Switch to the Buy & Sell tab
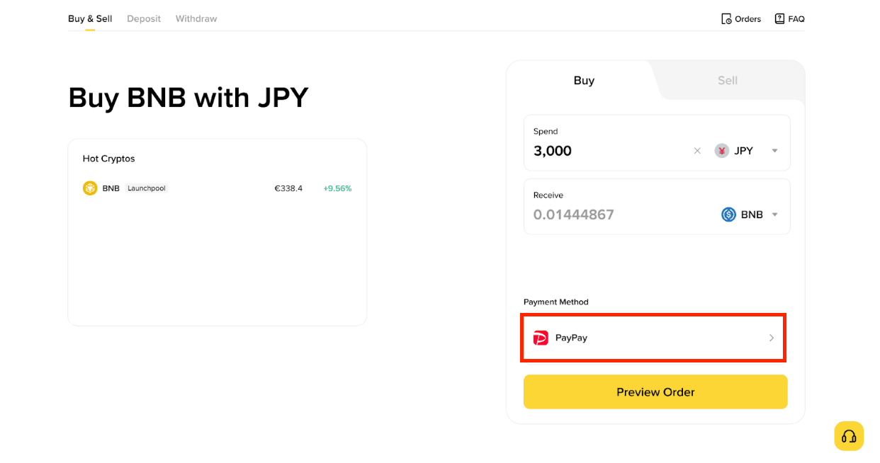Image resolution: width=880 pixels, height=463 pixels. [x=90, y=19]
